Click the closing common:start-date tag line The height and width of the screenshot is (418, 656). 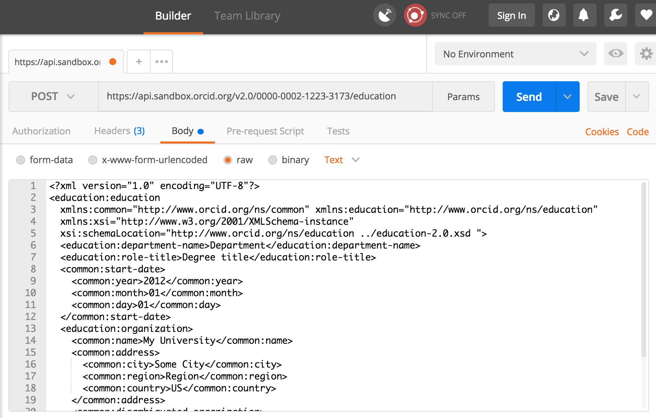point(116,316)
